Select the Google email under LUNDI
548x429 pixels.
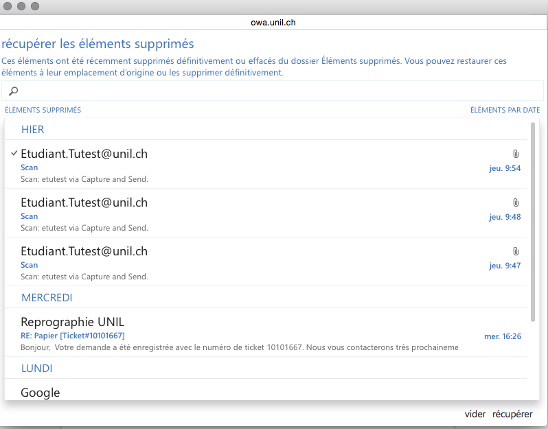(41, 393)
